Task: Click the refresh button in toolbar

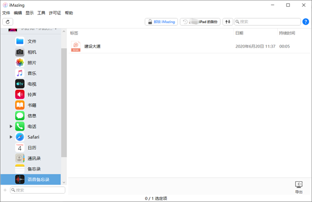Action: 8,22
